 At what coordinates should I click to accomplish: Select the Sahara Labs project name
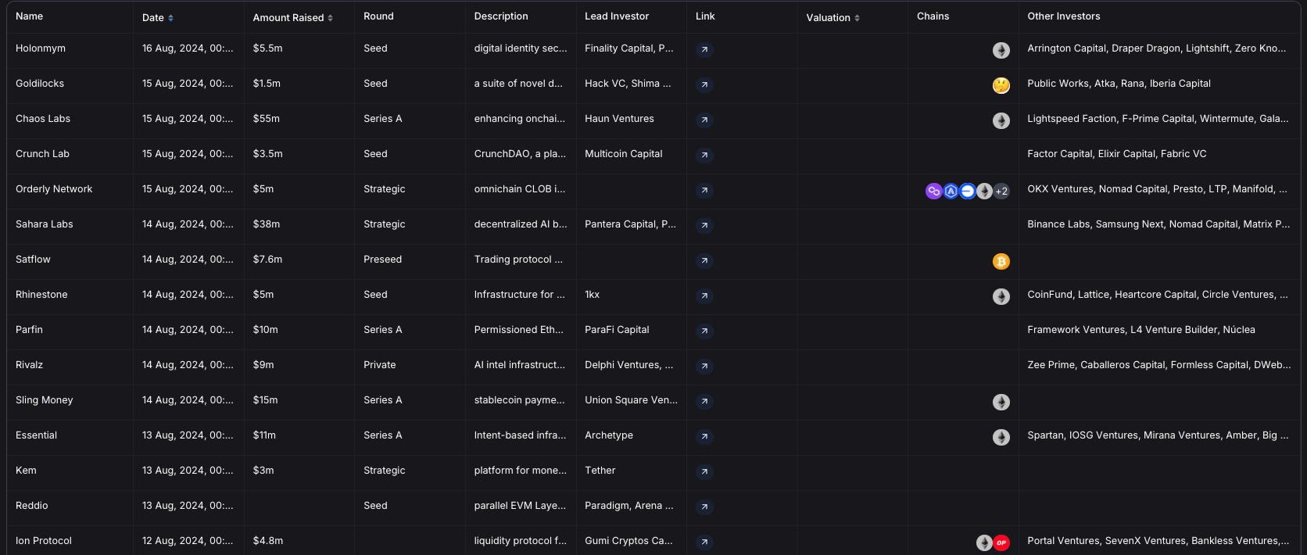(x=45, y=224)
